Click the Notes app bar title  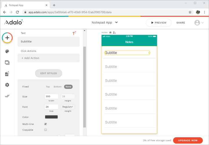(x=129, y=42)
